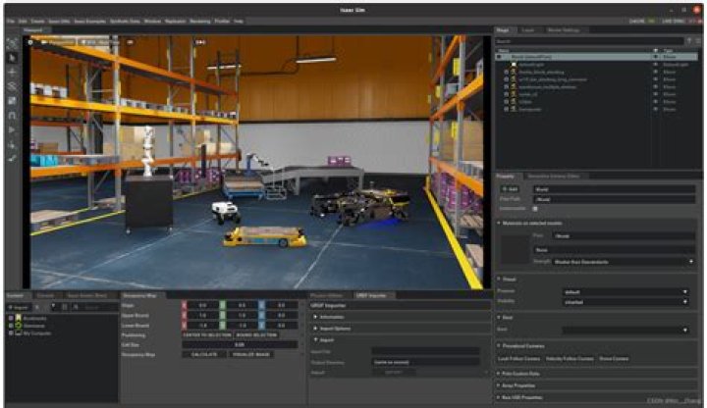
Task: Switch to the Layer tab
Action: 528,30
